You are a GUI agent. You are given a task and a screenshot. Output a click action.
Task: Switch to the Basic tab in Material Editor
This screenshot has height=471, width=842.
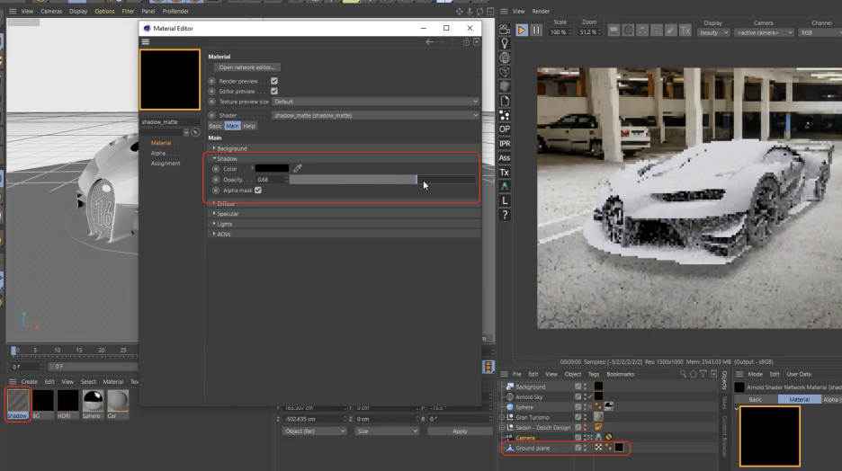215,126
